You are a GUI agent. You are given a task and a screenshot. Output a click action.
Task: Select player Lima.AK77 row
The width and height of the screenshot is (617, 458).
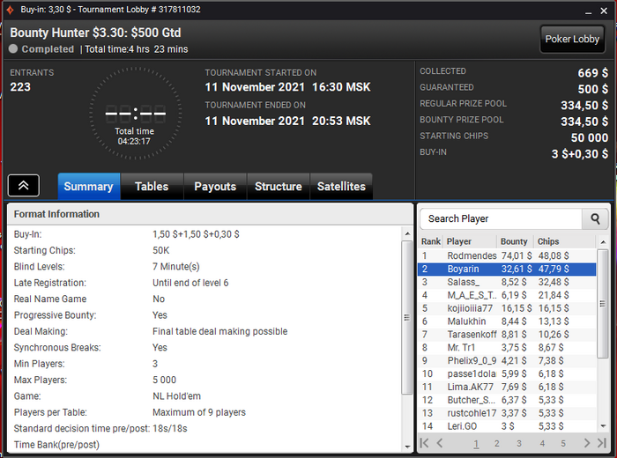pos(507,387)
